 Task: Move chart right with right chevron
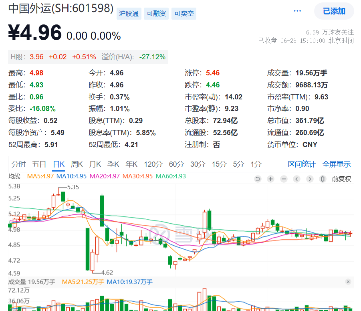click(310, 179)
